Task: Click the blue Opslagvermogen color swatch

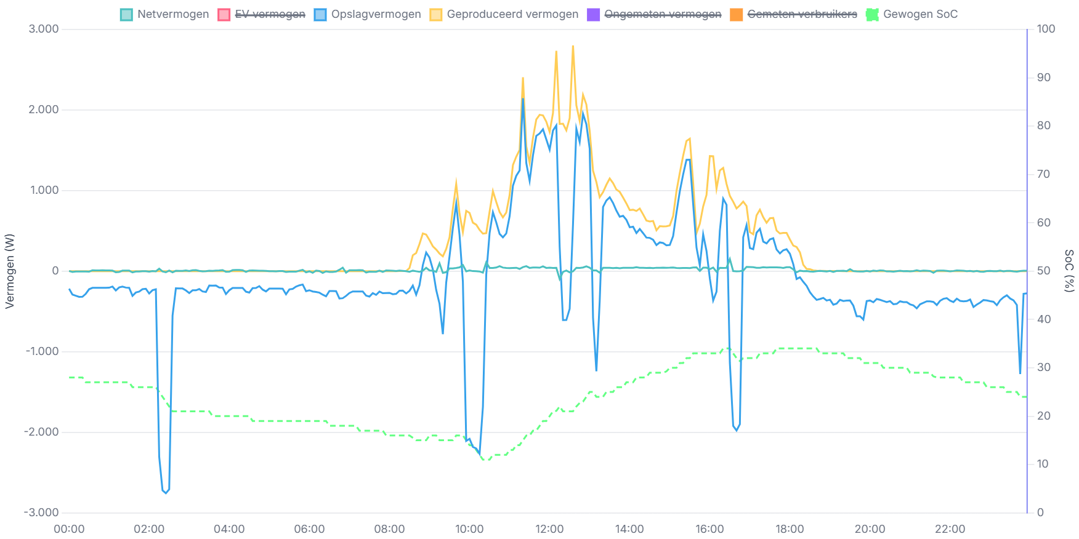Action: tap(320, 15)
